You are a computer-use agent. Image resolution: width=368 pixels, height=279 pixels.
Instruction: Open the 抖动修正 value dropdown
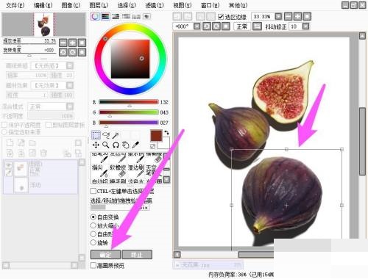coord(305,26)
